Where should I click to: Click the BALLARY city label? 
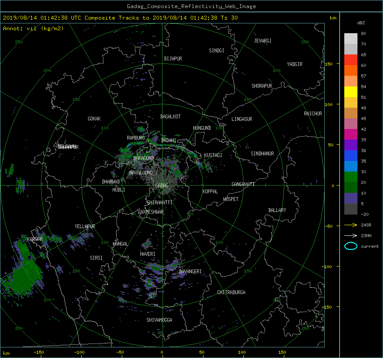(x=277, y=210)
